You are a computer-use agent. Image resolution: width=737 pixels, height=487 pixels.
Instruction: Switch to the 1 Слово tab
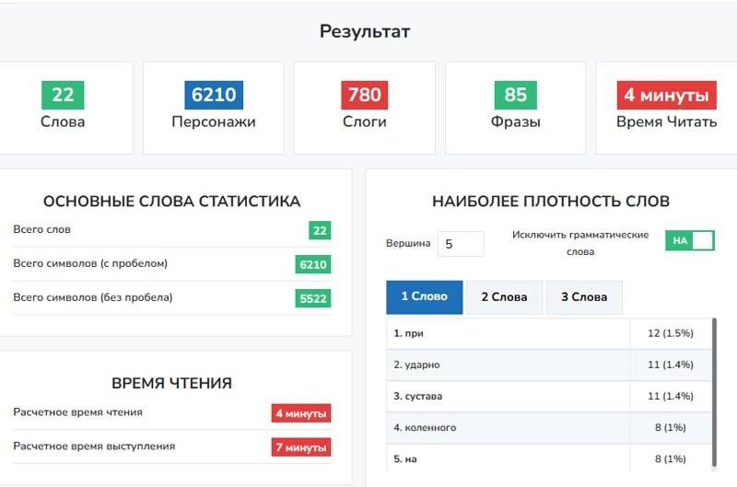point(424,296)
